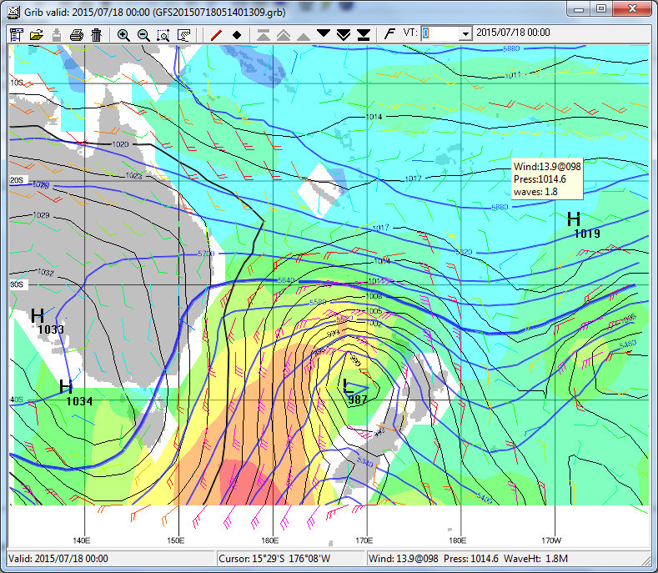This screenshot has width=658, height=573.
Task: Select the zoom-to-area selection tool
Action: [x=163, y=35]
